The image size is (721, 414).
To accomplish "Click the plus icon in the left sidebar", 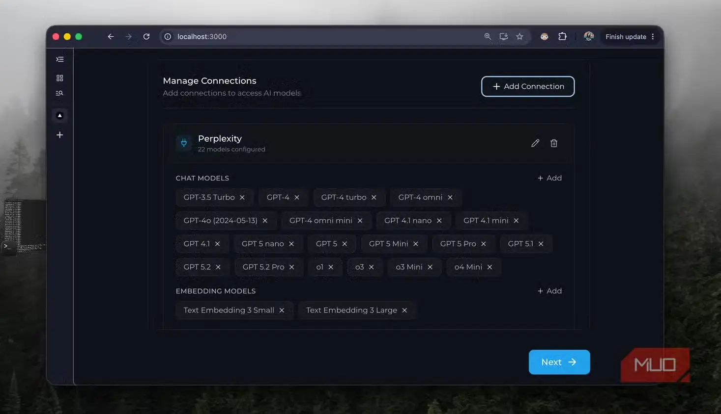I will 59,135.
